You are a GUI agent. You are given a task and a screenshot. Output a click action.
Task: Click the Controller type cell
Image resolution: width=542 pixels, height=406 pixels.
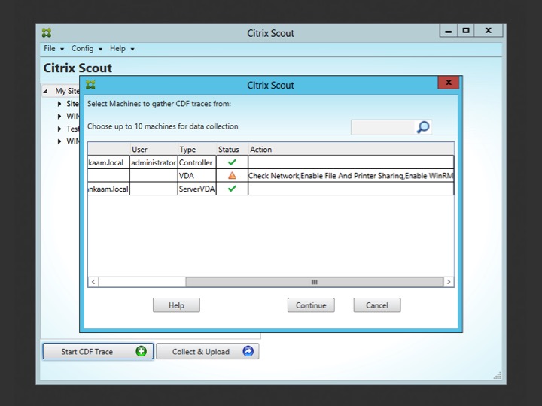(197, 162)
